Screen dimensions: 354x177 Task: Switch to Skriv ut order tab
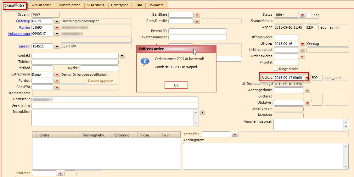pos(41,5)
